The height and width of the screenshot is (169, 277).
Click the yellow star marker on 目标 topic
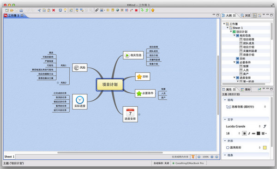coord(139,77)
